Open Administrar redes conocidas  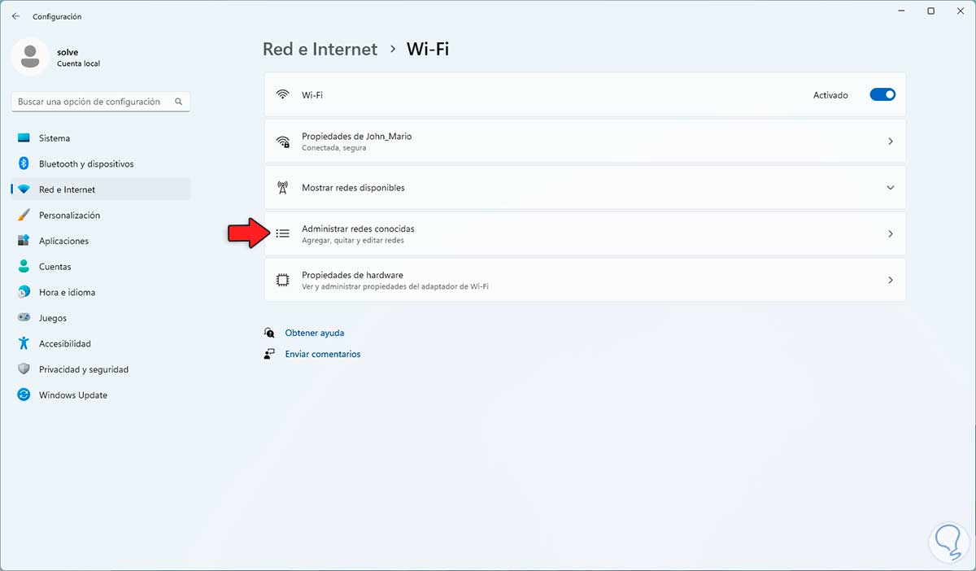[585, 233]
